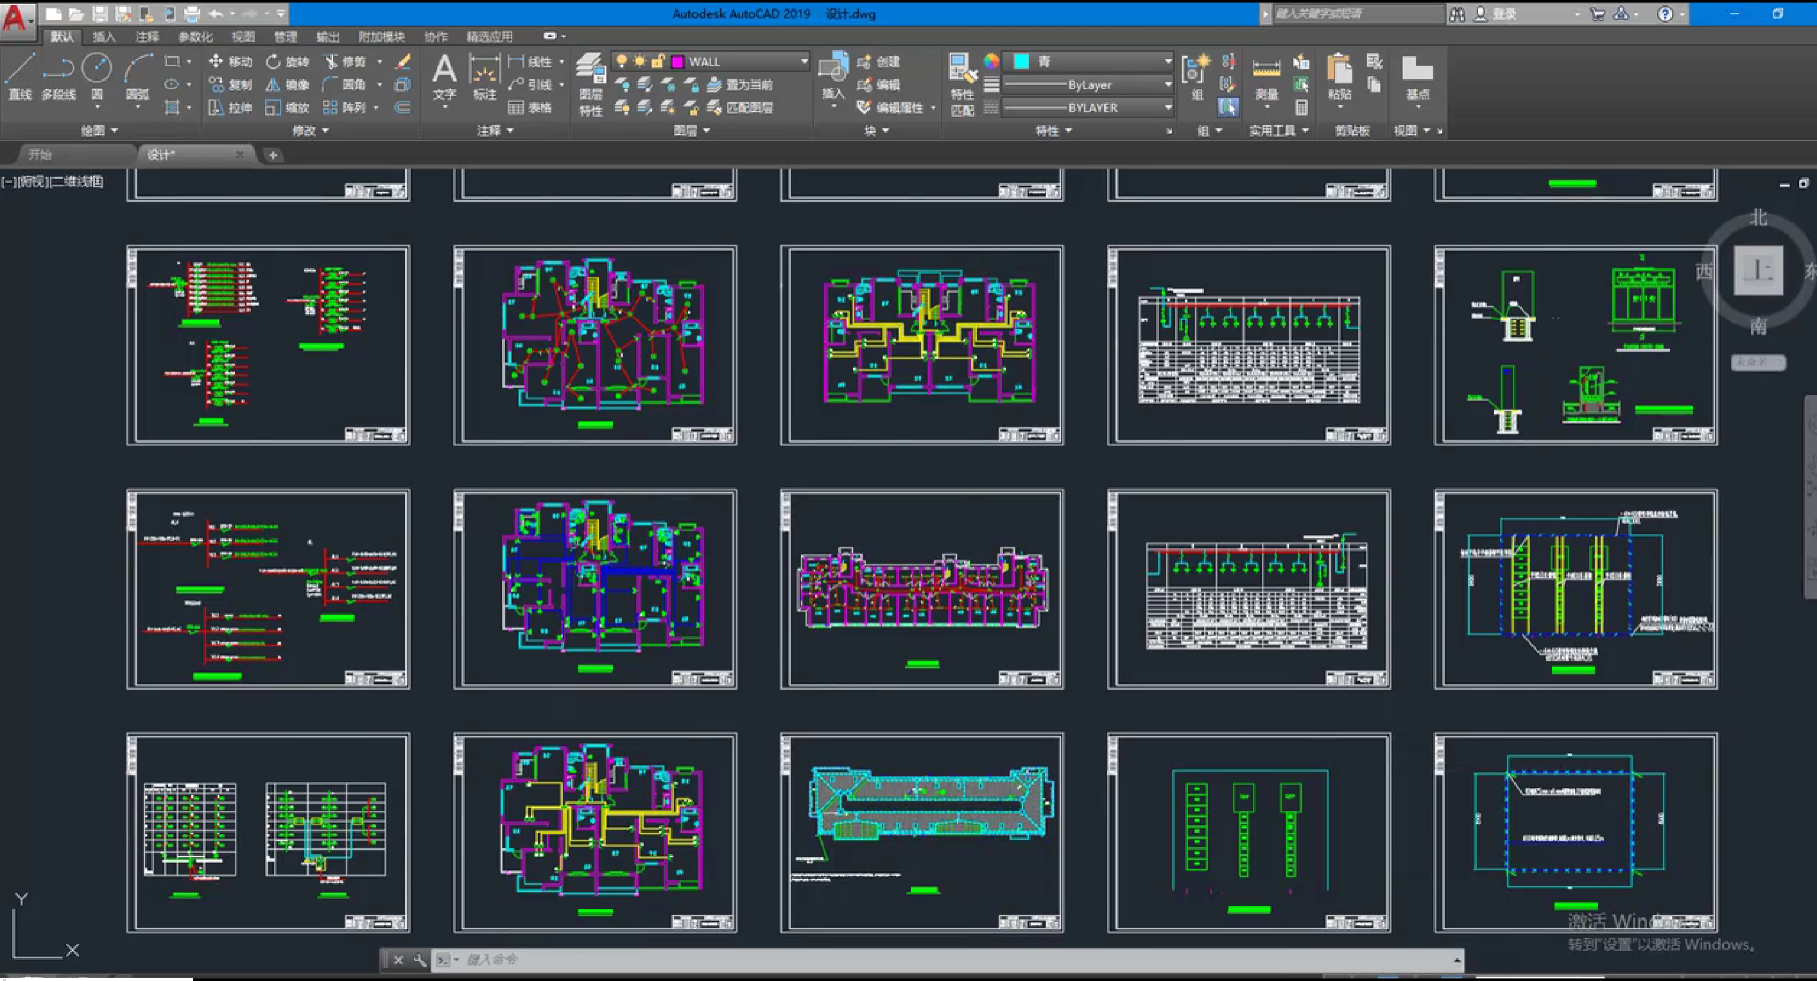Switch to the 注释 (Annotate) ribbon tab

pos(147,37)
